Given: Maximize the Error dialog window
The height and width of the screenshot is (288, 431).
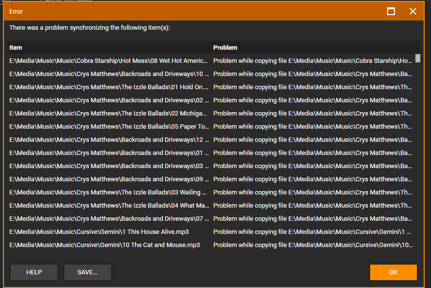Looking at the screenshot, I should (391, 11).
